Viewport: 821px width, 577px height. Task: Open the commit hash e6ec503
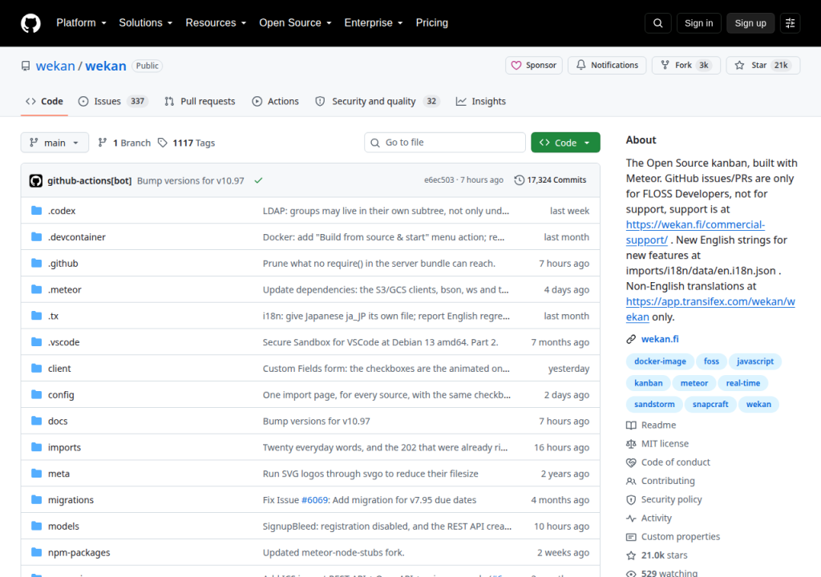439,180
